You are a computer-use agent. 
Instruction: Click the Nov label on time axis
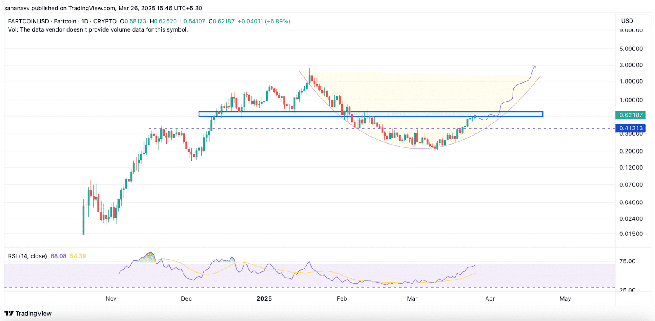111,298
